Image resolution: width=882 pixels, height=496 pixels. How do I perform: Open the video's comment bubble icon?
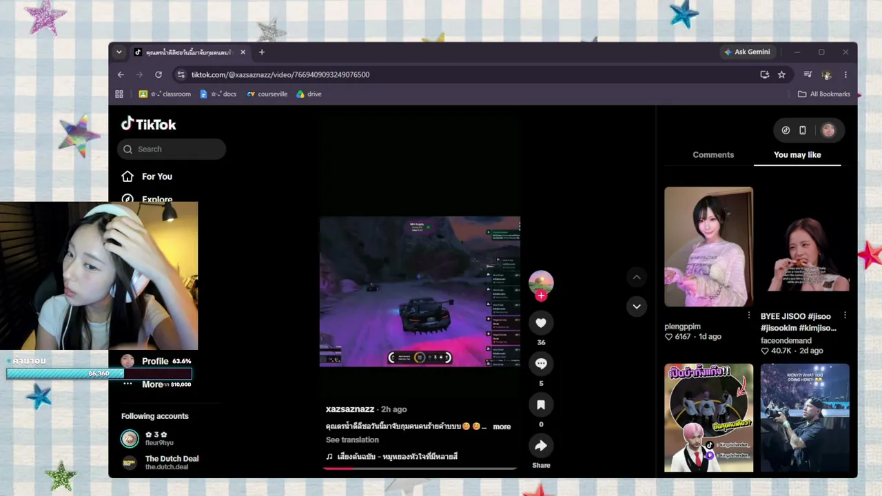click(x=541, y=364)
